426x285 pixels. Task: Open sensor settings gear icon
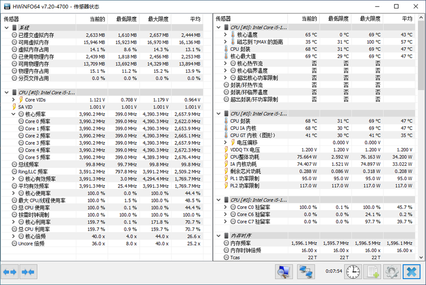pyautogui.click(x=392, y=272)
